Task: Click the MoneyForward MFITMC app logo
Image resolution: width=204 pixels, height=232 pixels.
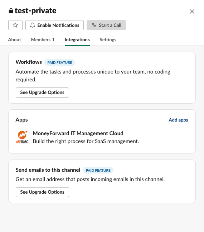Action: [x=22, y=137]
